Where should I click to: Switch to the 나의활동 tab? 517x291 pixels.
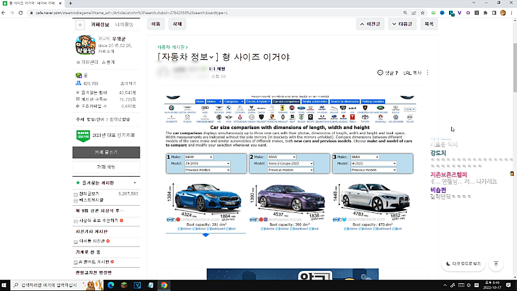(125, 25)
